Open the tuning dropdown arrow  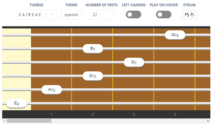point(52,15)
